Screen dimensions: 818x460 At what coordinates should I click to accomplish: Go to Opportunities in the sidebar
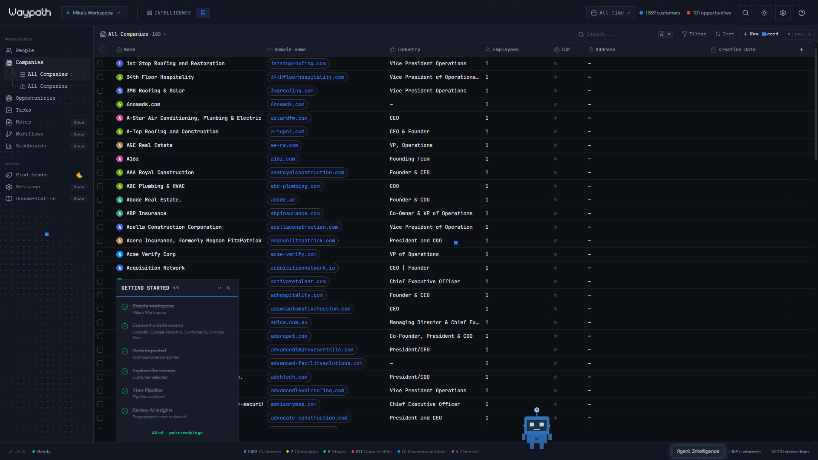click(35, 98)
